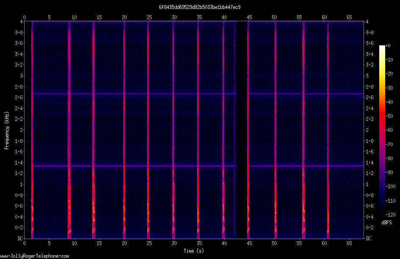Click the audio burst near 9 seconds
Image resolution: width=400 pixels, height=259 pixels.
69,130
